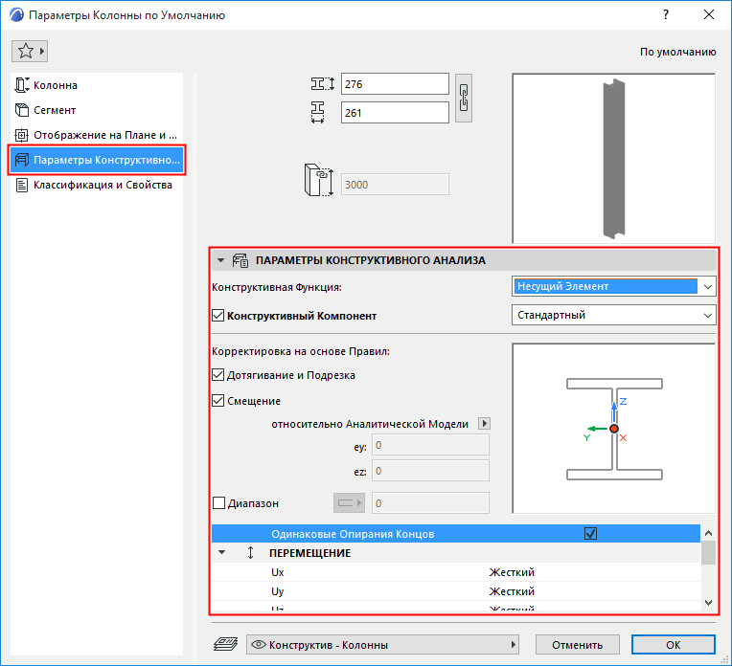732x666 pixels.
Task: Click the eye icon in layer selector
Action: 259,645
